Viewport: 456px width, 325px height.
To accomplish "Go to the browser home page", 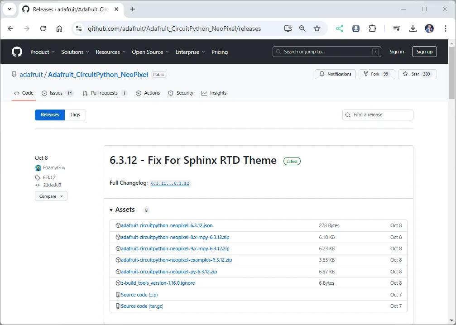I will pos(59,29).
